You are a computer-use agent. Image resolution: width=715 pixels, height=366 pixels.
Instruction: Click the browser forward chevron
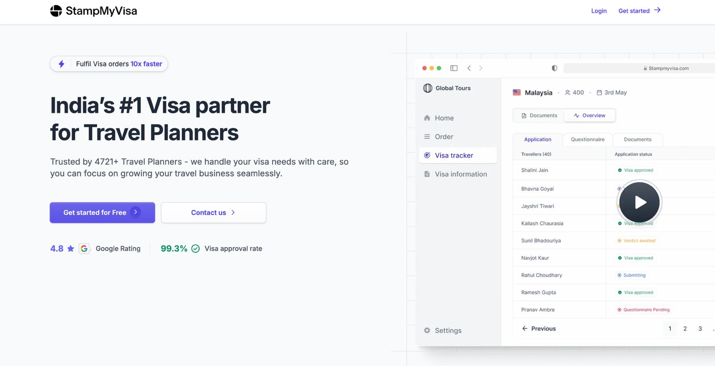(x=481, y=68)
